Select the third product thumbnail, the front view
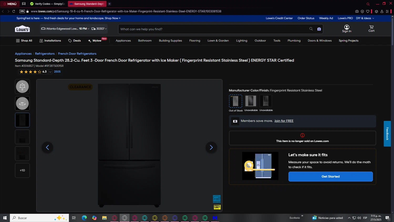The width and height of the screenshot is (394, 222). pos(22,120)
